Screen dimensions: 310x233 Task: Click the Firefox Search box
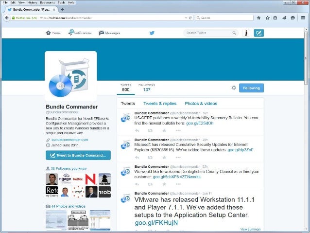click(x=224, y=18)
